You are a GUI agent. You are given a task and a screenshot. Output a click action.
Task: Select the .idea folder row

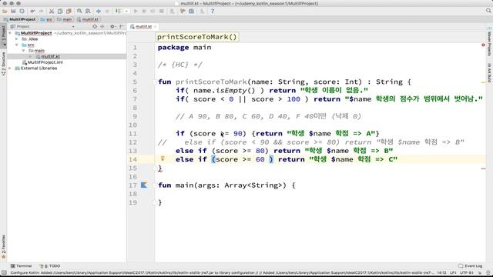[x=67, y=39]
